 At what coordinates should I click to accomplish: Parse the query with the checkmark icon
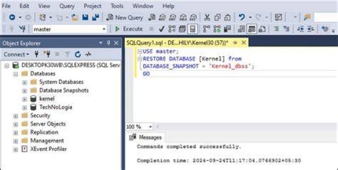[x=161, y=29]
